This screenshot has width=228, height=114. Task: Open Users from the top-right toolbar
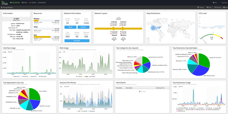tap(225, 7)
